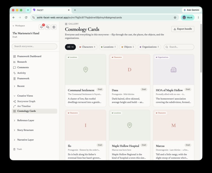Open the Work profile button
The height and width of the screenshot is (173, 212).
click(188, 18)
